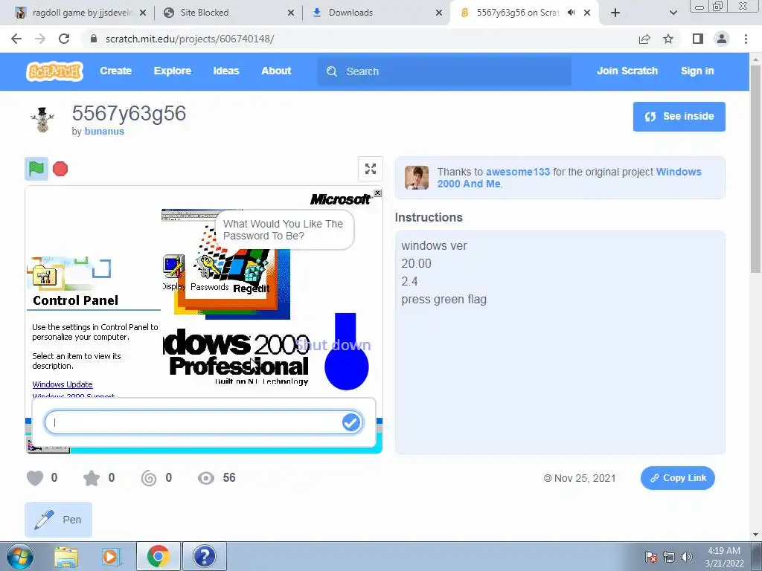Open awesome133 profile link
Viewport: 762px width, 571px height.
tap(518, 172)
